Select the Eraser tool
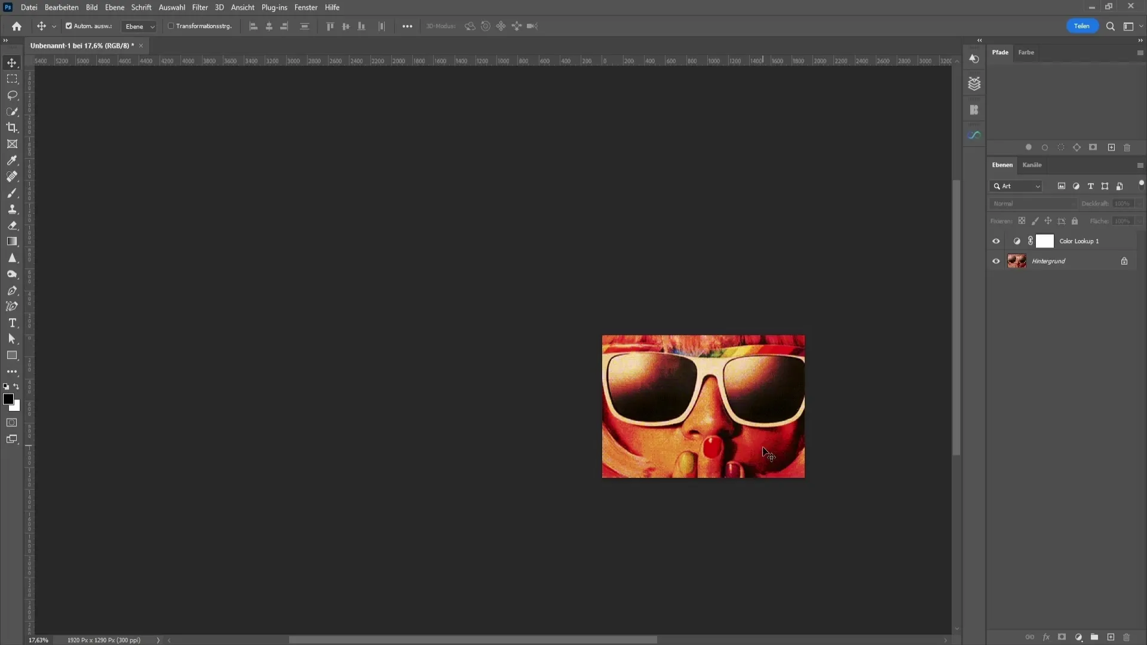Screen dimensions: 1147x645 (12, 225)
